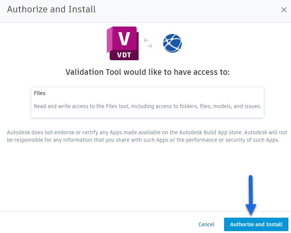Click the lower right-pointing exchange arrow
Viewport: 291px width, 233px height.
(x=149, y=46)
